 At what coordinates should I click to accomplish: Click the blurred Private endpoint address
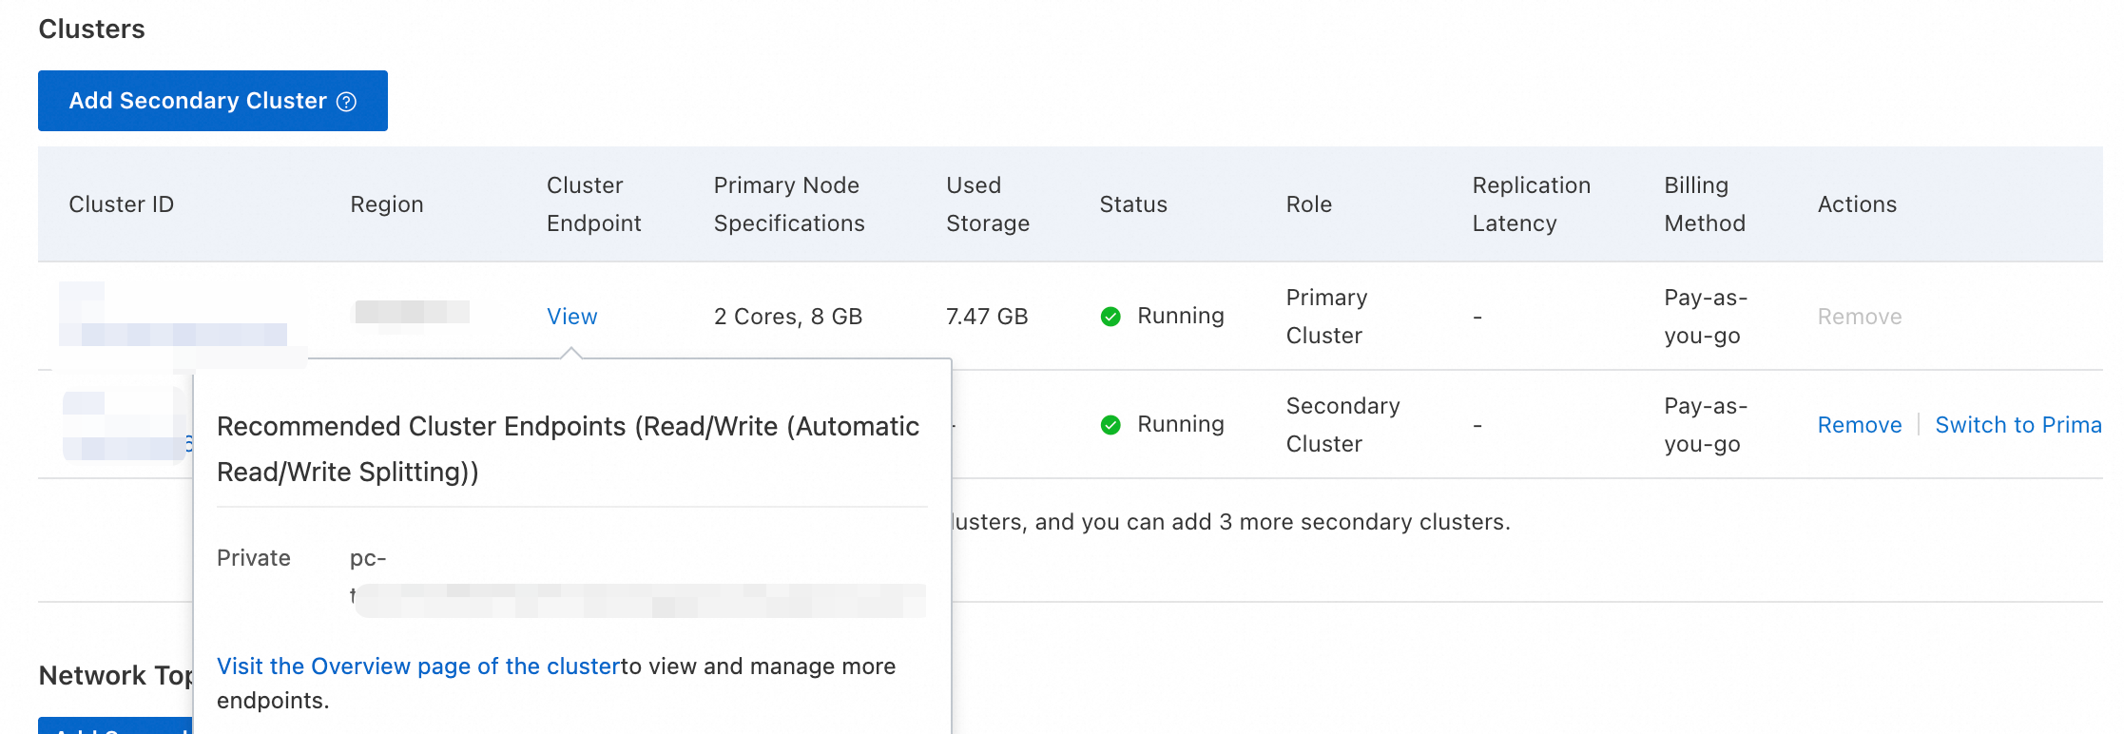point(637,600)
